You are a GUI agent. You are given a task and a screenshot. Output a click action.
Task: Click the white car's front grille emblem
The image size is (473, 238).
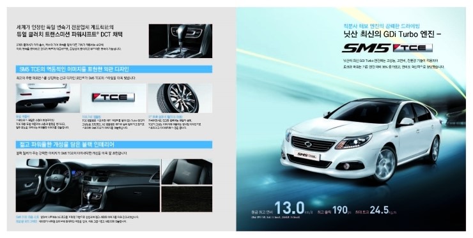point(308,144)
